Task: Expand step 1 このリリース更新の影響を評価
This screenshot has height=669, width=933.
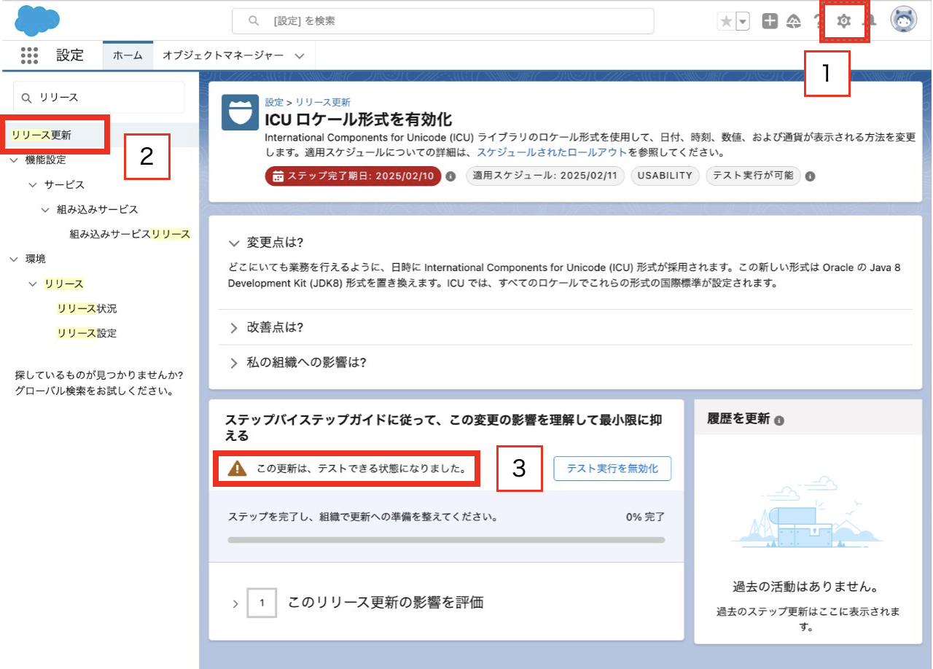Action: tap(235, 603)
